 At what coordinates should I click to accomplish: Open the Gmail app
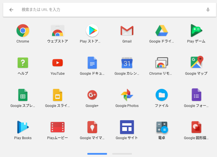[x=127, y=30]
